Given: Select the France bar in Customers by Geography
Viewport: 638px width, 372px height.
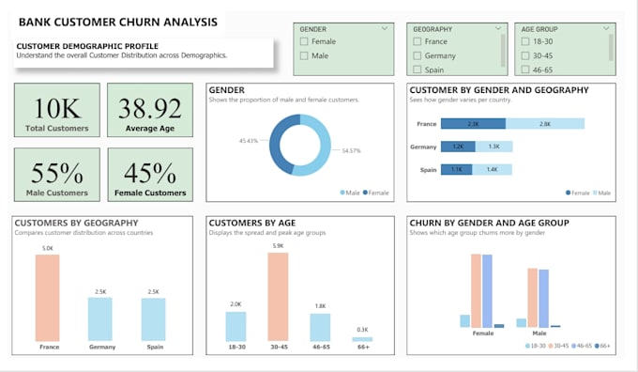Looking at the screenshot, I should point(48,298).
